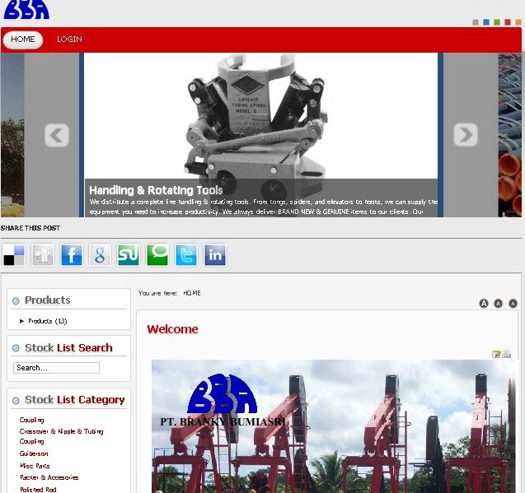Click the Stock List Search field
Screen dimensions: 525x493
(56, 368)
